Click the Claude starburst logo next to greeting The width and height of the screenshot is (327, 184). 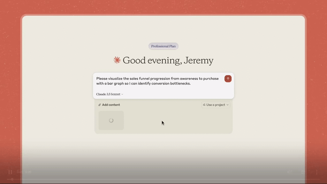(x=117, y=60)
